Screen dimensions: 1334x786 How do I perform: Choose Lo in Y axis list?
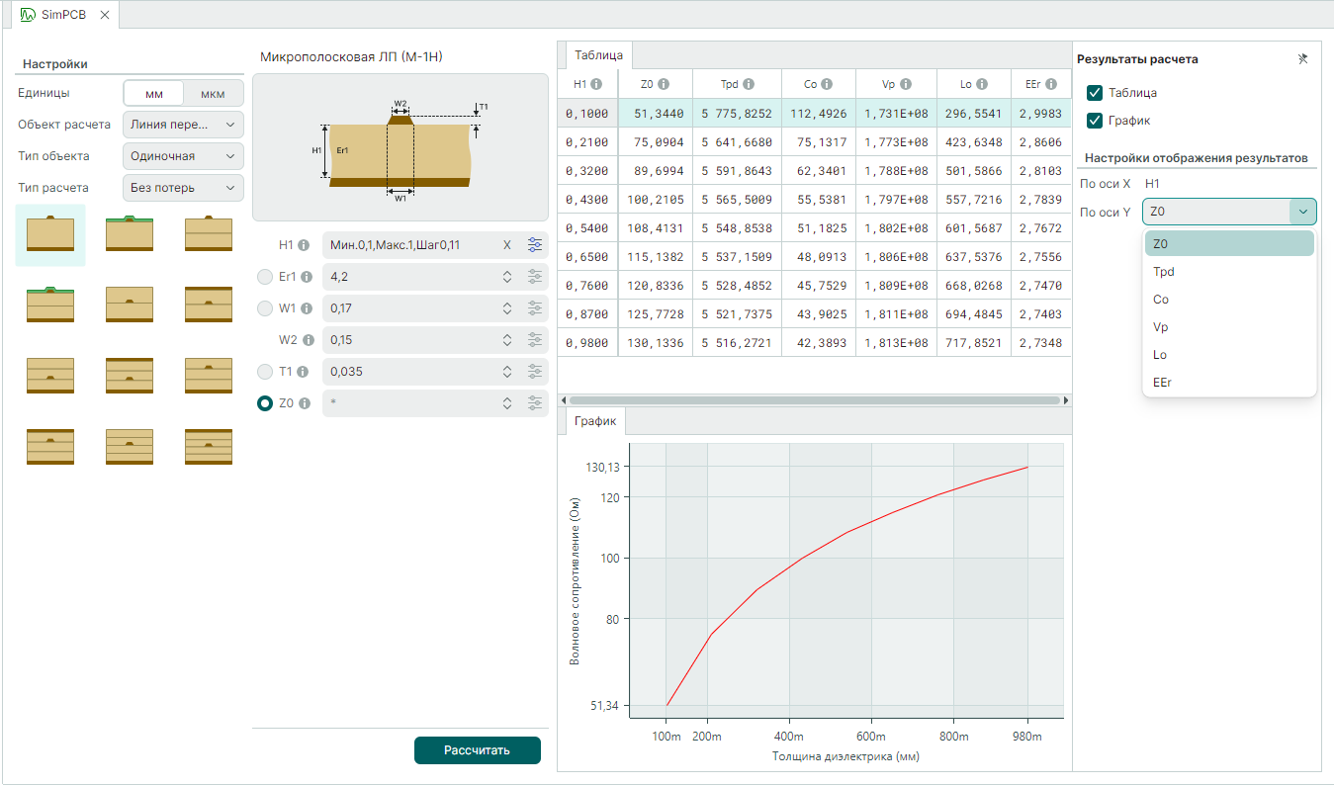point(1229,354)
